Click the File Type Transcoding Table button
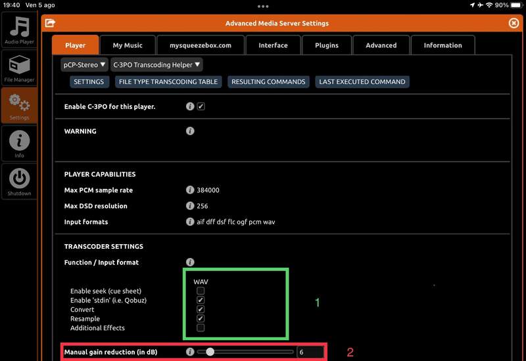The image size is (526, 361). click(168, 82)
